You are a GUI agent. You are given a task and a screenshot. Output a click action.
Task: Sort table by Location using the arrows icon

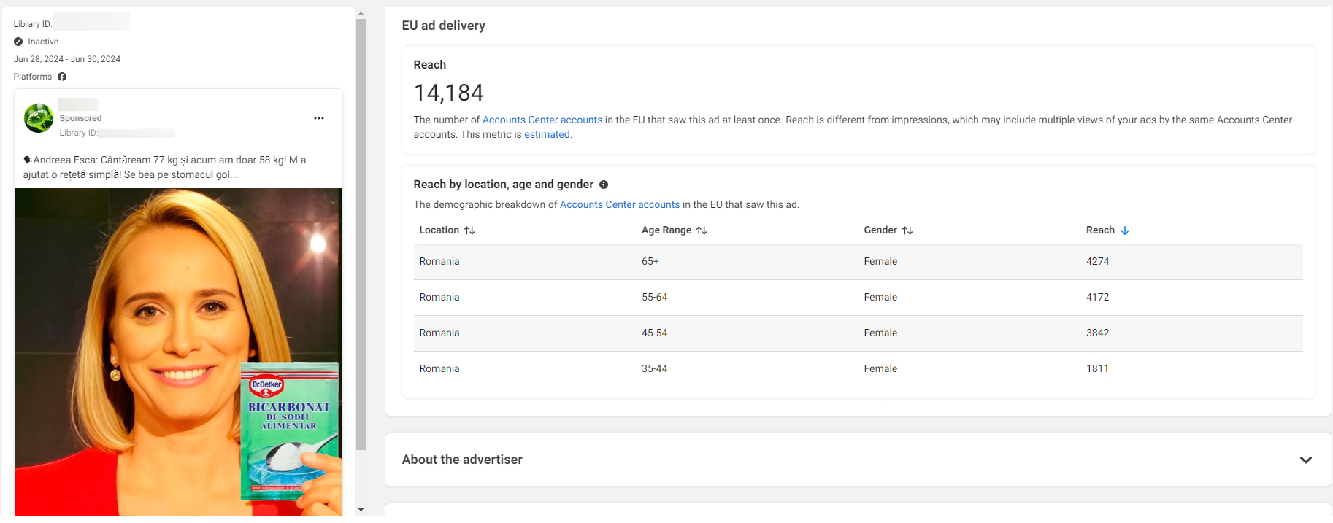coord(469,230)
